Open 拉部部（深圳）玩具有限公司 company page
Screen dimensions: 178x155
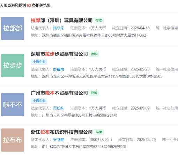click(61, 21)
